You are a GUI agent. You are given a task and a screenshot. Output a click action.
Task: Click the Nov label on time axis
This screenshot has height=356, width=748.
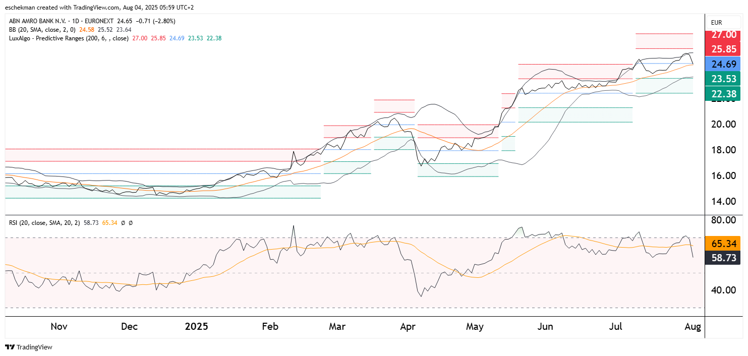[59, 326]
